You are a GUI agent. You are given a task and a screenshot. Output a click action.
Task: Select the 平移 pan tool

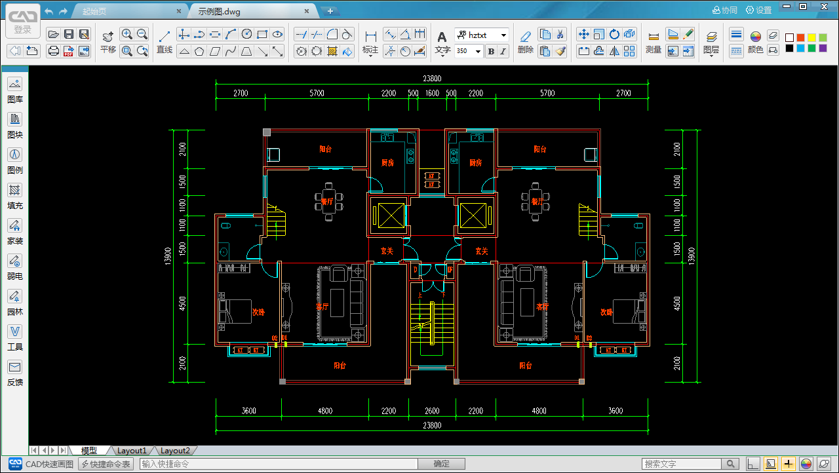click(x=107, y=42)
